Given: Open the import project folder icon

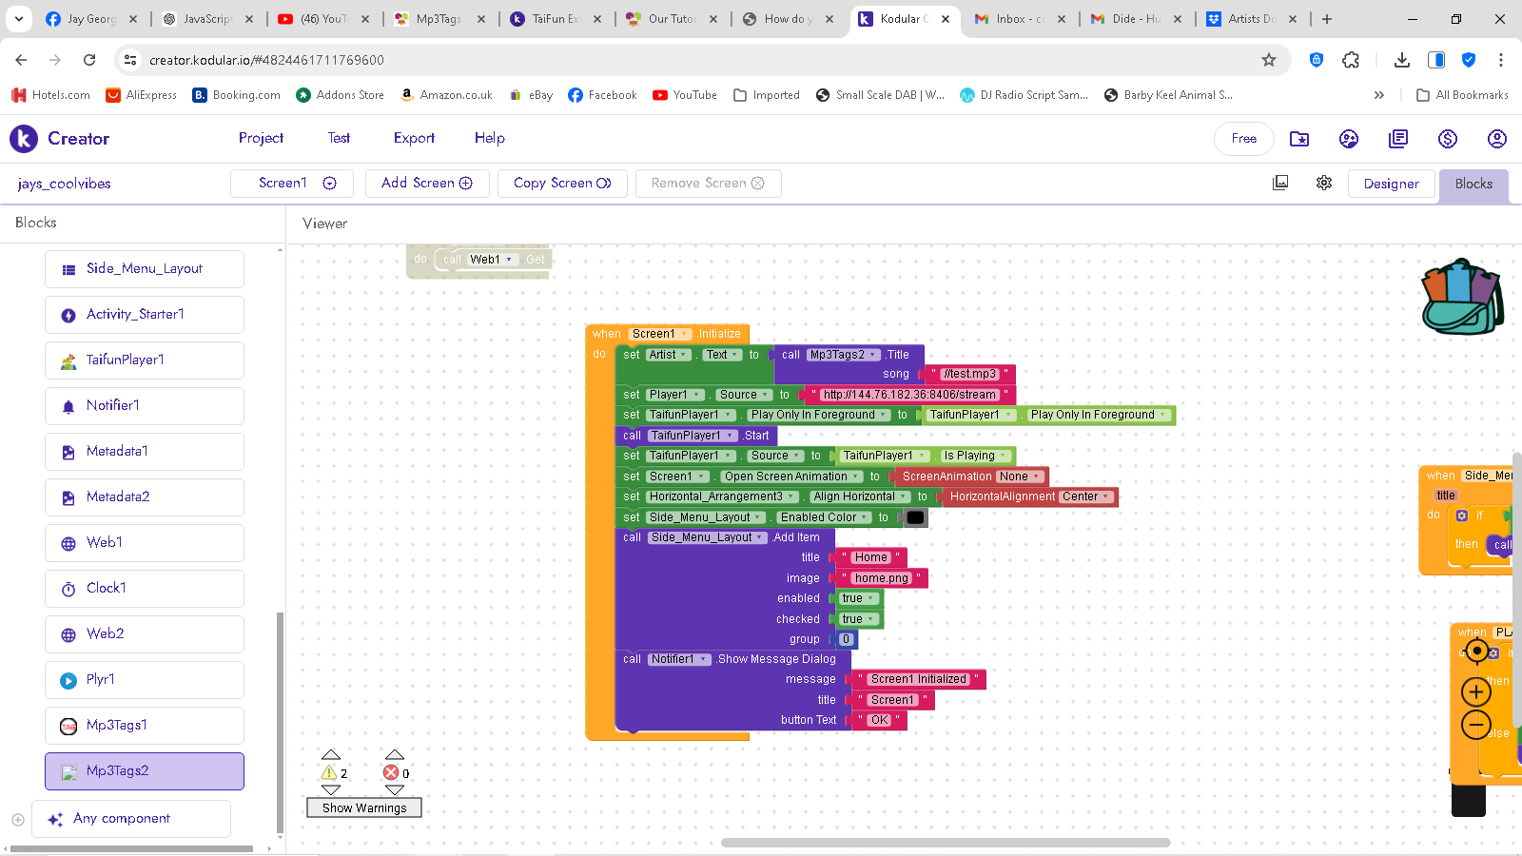Looking at the screenshot, I should pos(1298,139).
